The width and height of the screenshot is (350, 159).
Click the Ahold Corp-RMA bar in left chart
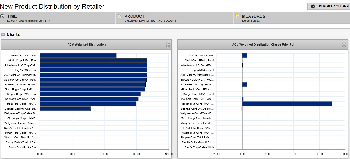[x=93, y=61]
